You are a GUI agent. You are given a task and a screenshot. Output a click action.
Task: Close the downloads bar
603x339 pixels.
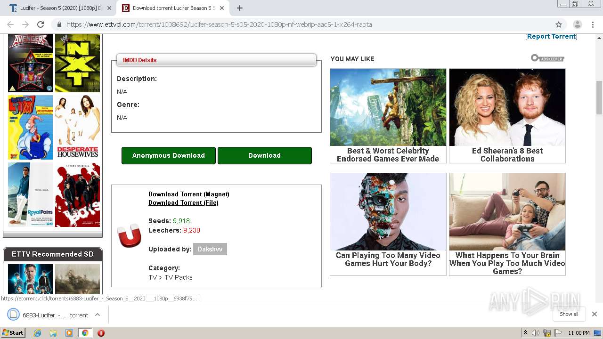595,314
